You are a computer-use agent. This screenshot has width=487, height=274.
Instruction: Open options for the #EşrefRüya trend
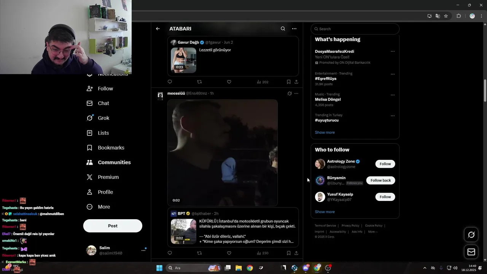(x=393, y=74)
